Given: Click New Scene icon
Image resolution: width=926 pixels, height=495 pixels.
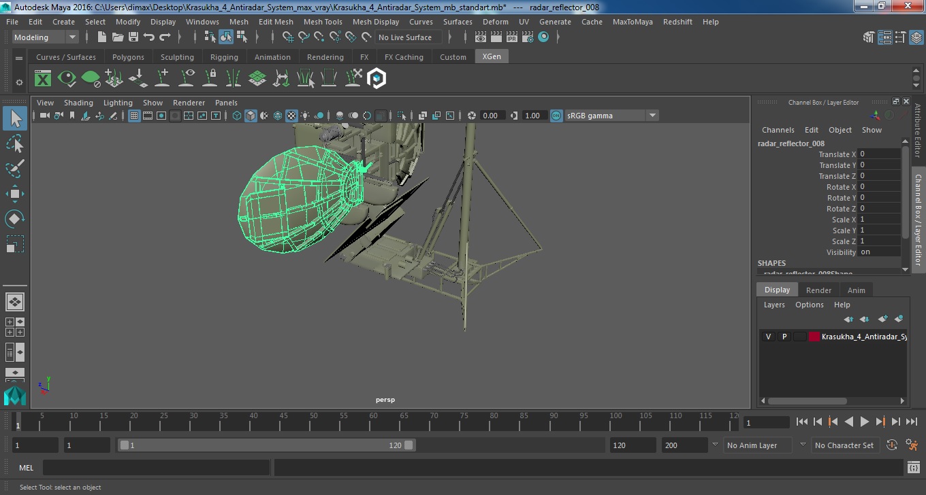Looking at the screenshot, I should pyautogui.click(x=102, y=37).
